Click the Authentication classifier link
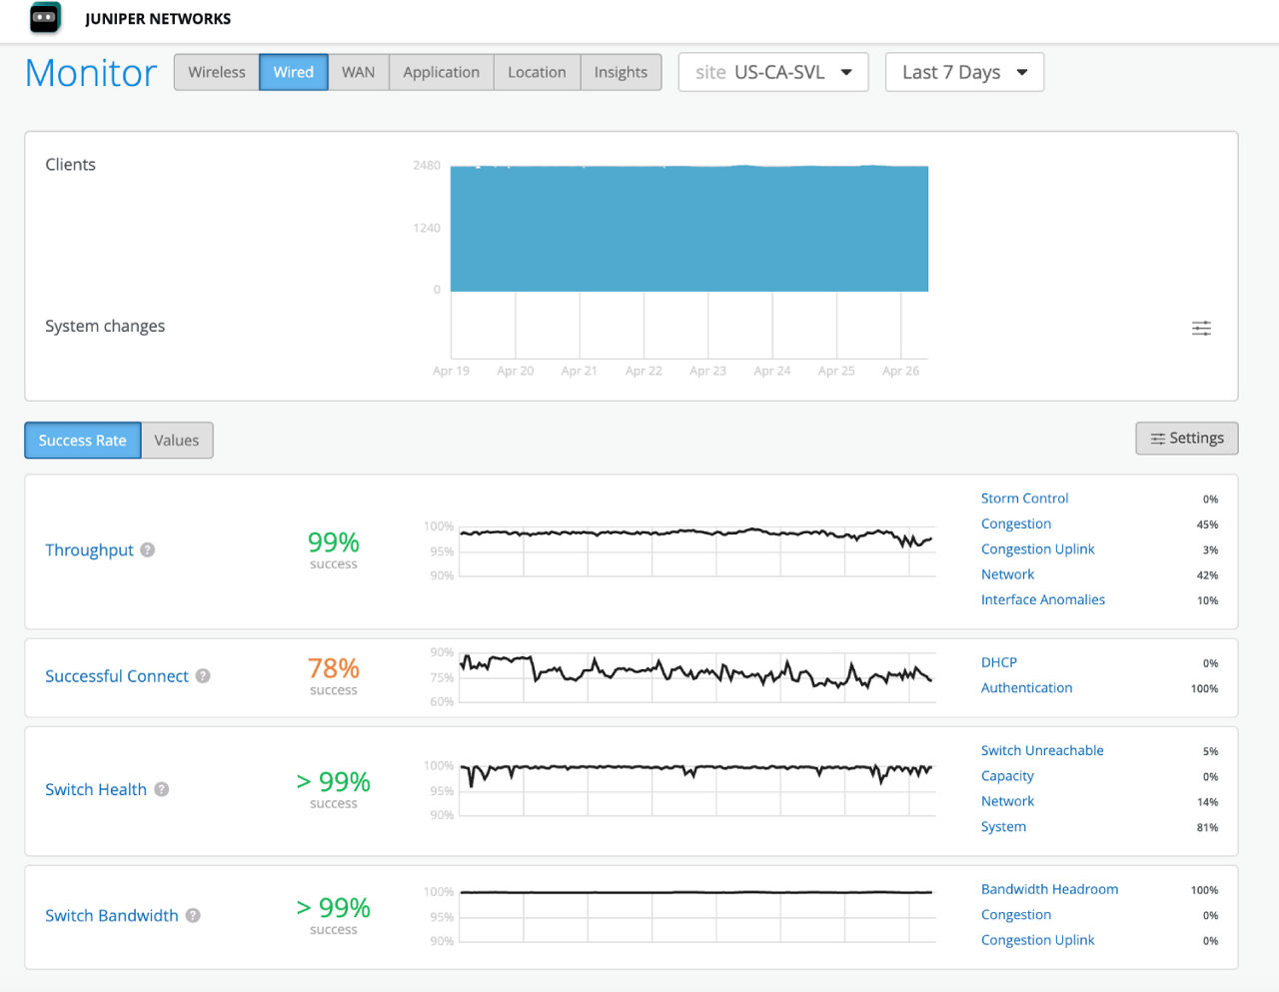The width and height of the screenshot is (1279, 992). coord(1026,687)
